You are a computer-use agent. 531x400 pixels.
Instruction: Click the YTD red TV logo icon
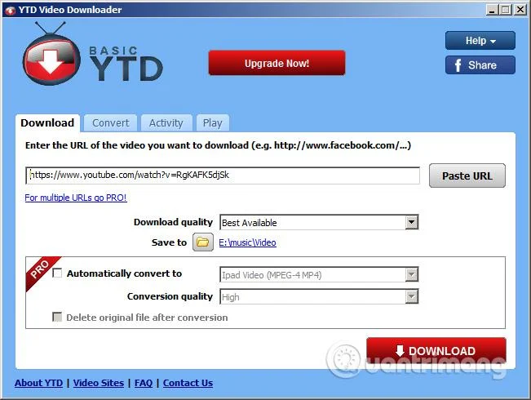[x=51, y=54]
